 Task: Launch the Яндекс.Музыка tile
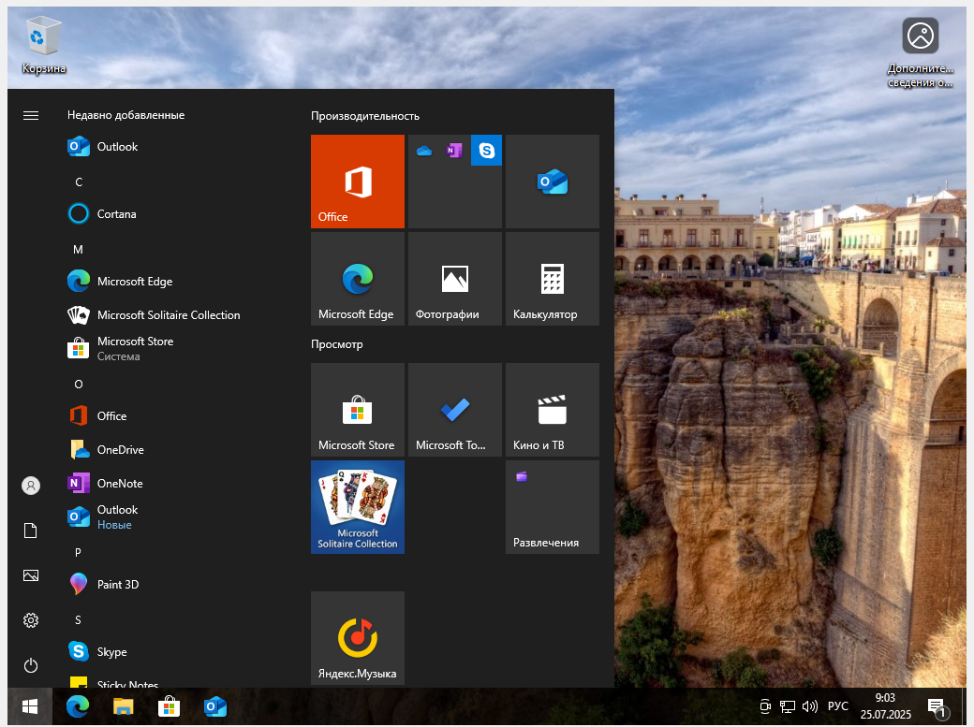pos(357,638)
